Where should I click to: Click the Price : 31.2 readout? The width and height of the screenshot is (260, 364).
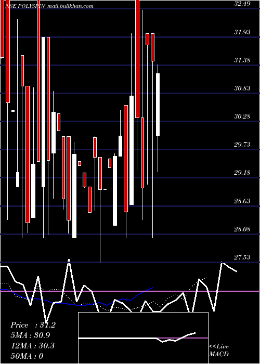point(33,325)
